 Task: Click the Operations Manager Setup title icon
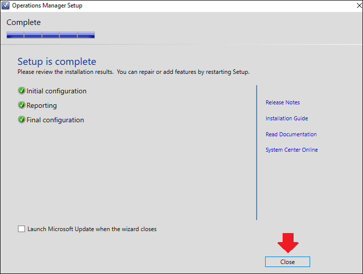point(5,5)
